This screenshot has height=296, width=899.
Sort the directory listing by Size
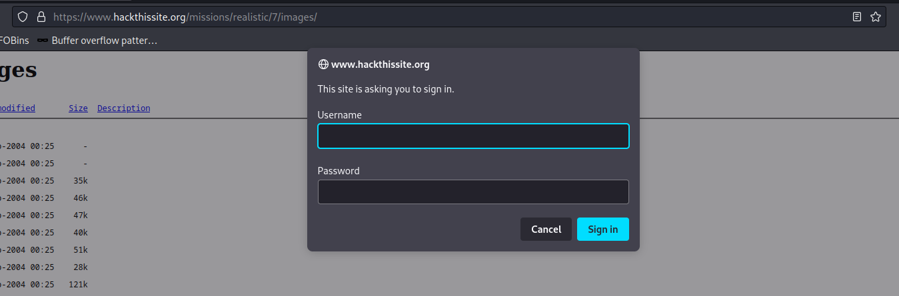point(78,108)
